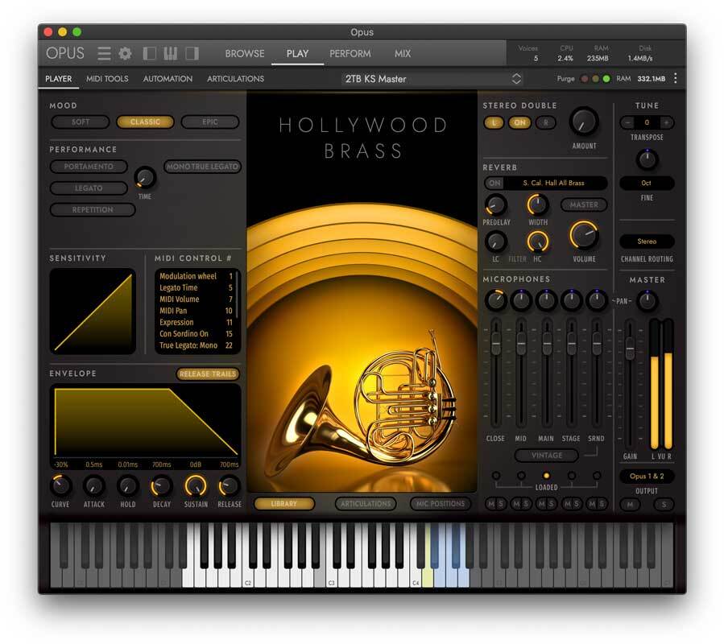Viewport: 724px width, 644px height.
Task: Click the Reverb Volume knob
Action: 584,236
